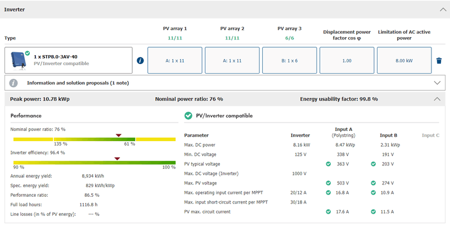The width and height of the screenshot is (450, 226).
Task: Select the Input C column header
Action: coord(430,135)
